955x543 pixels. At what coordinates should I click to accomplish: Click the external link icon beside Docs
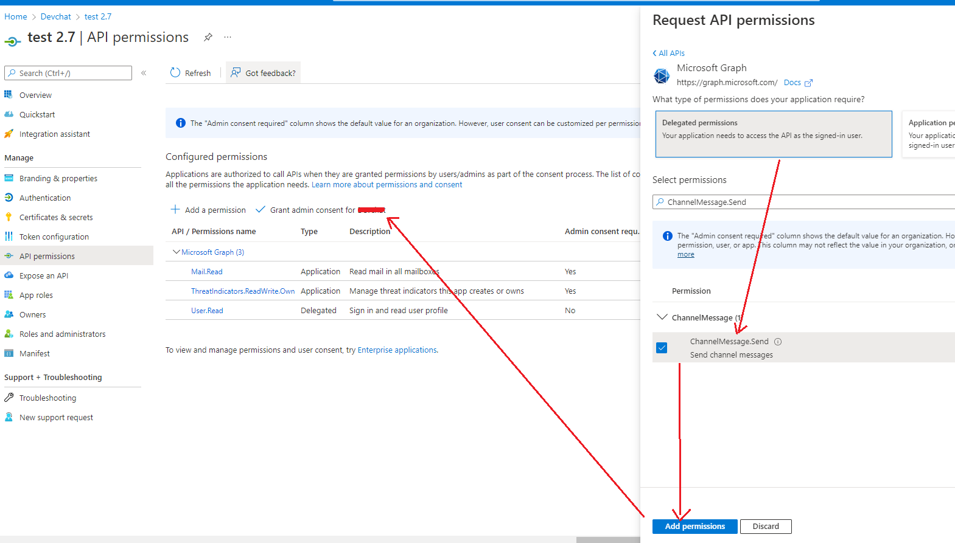pyautogui.click(x=808, y=83)
